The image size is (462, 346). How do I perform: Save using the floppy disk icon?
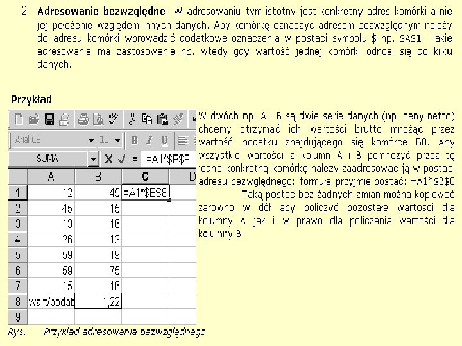(49, 119)
